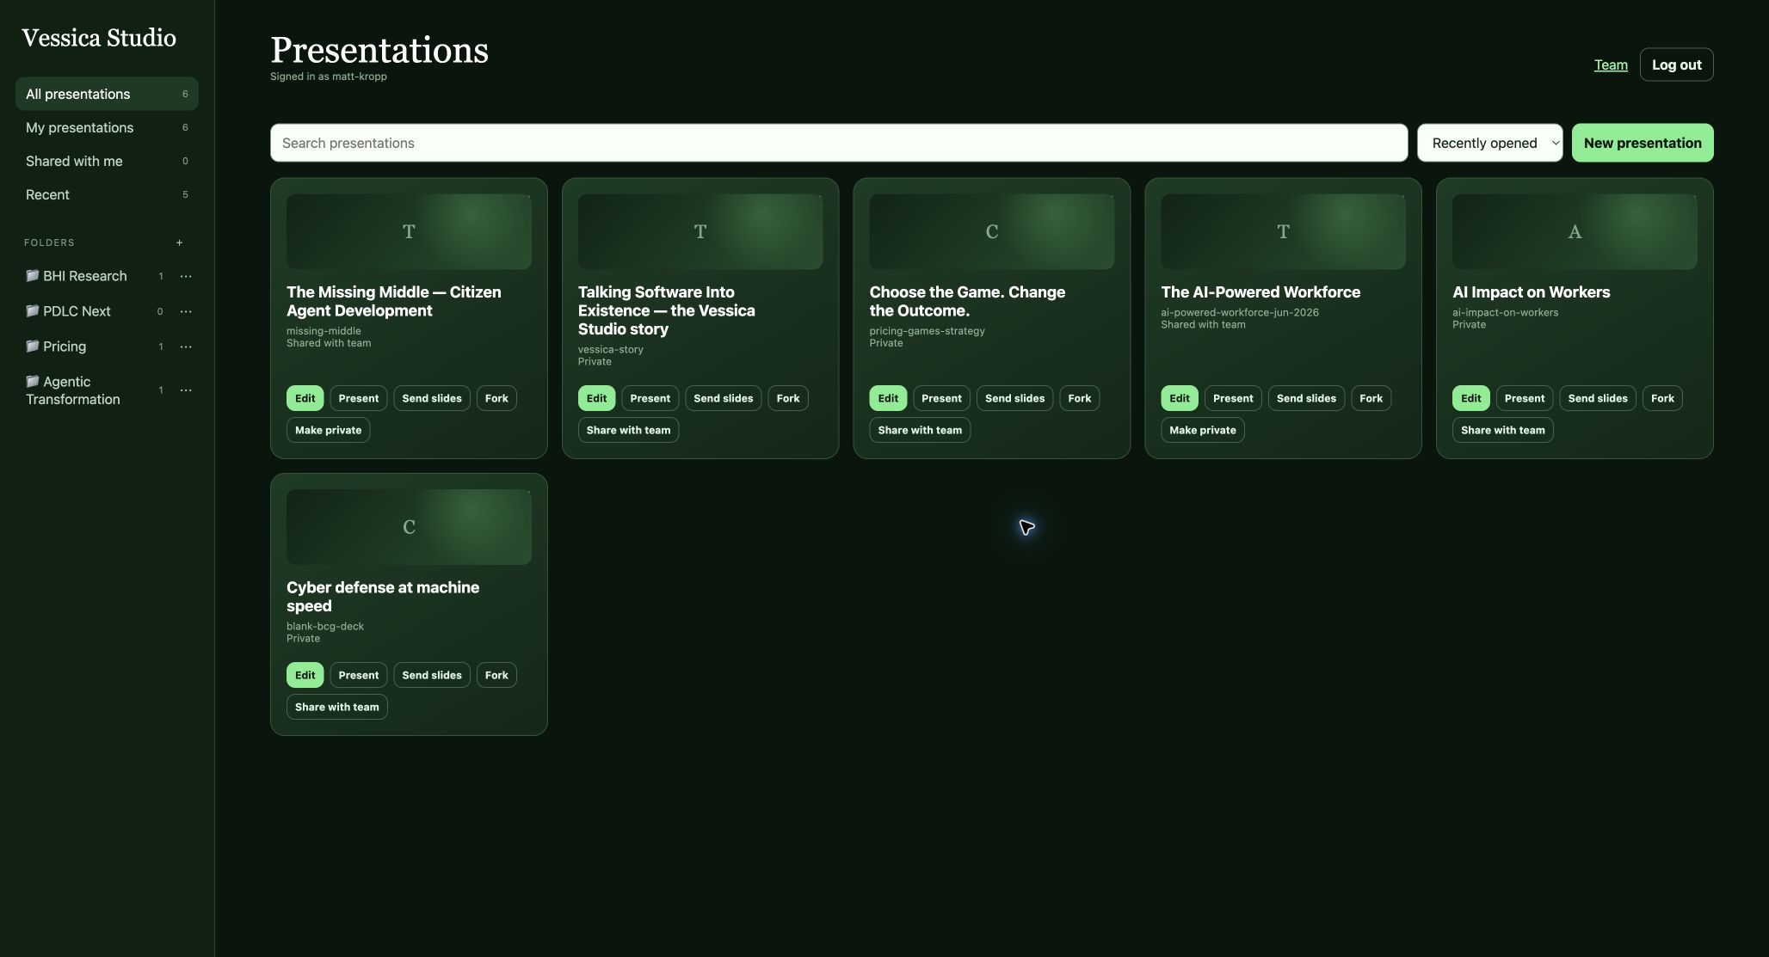Fork Choose the Game presentation

pos(1080,398)
